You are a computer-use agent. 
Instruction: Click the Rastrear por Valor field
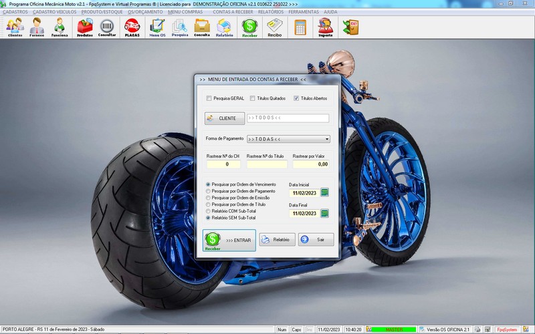pos(311,164)
